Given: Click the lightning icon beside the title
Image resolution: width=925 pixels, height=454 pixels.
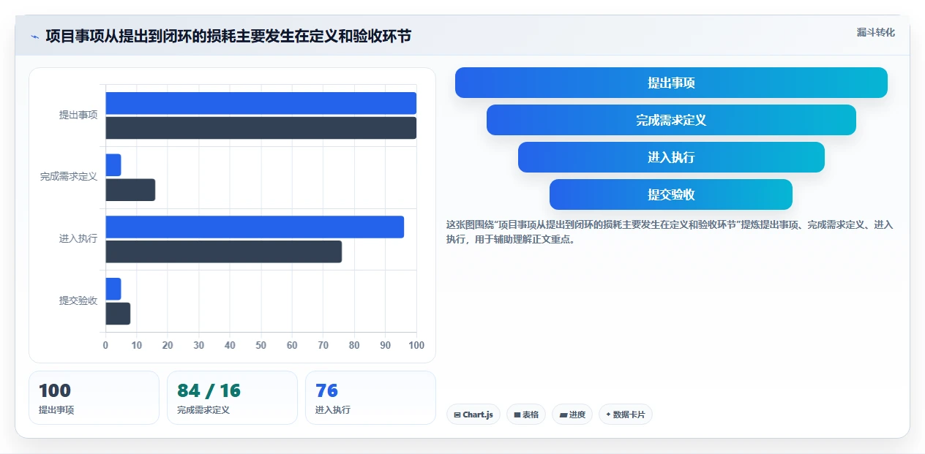Looking at the screenshot, I should pos(34,37).
